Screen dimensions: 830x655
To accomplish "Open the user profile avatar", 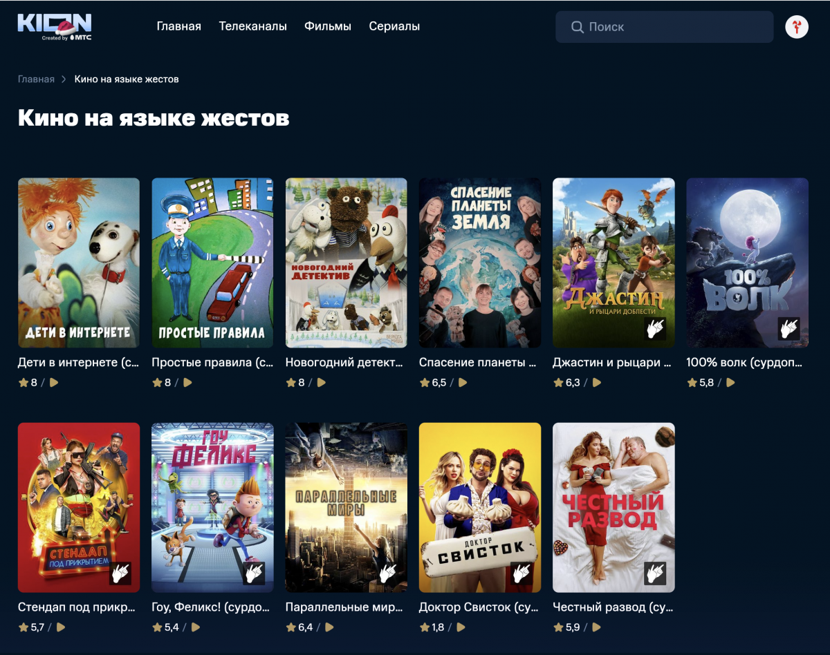I will tap(797, 27).
